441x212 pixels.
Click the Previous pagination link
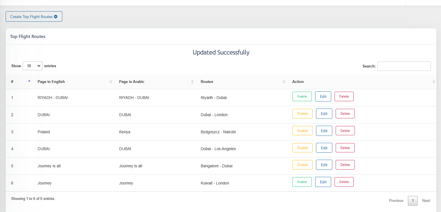396,200
